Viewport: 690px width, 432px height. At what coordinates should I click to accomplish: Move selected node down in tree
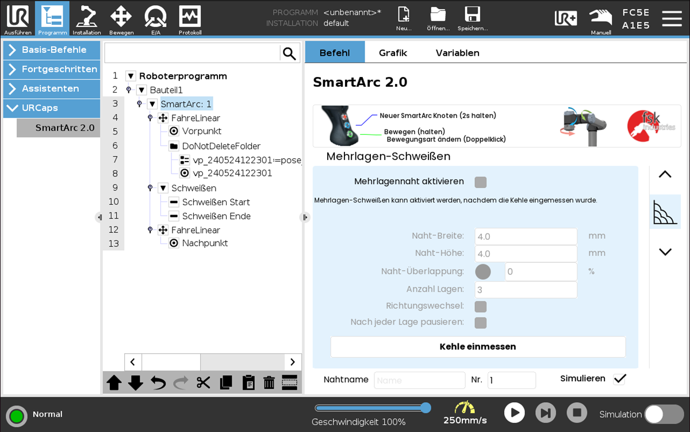click(x=136, y=383)
